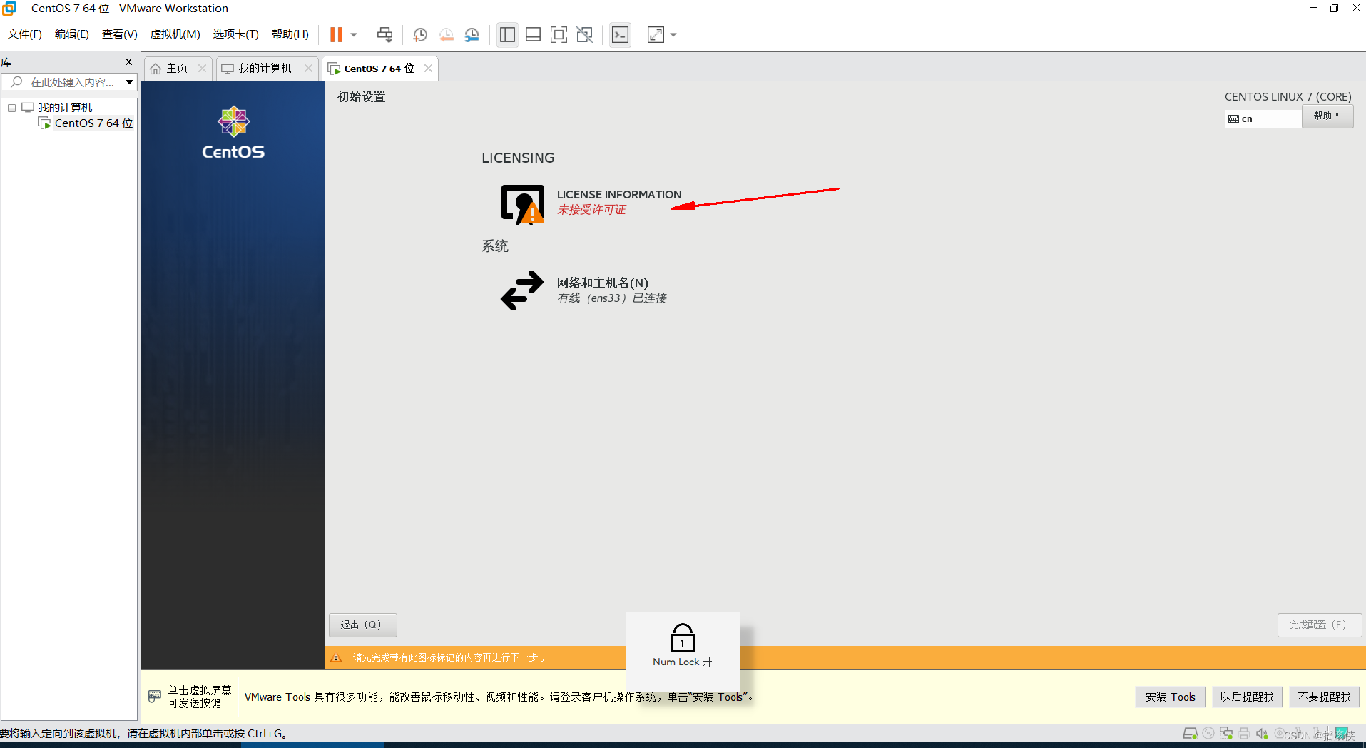Open the 查看(V) menu
This screenshot has height=748, width=1366.
click(x=119, y=34)
